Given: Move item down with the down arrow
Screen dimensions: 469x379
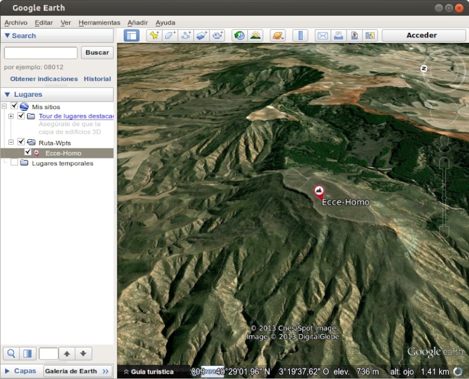Looking at the screenshot, I should [x=83, y=354].
